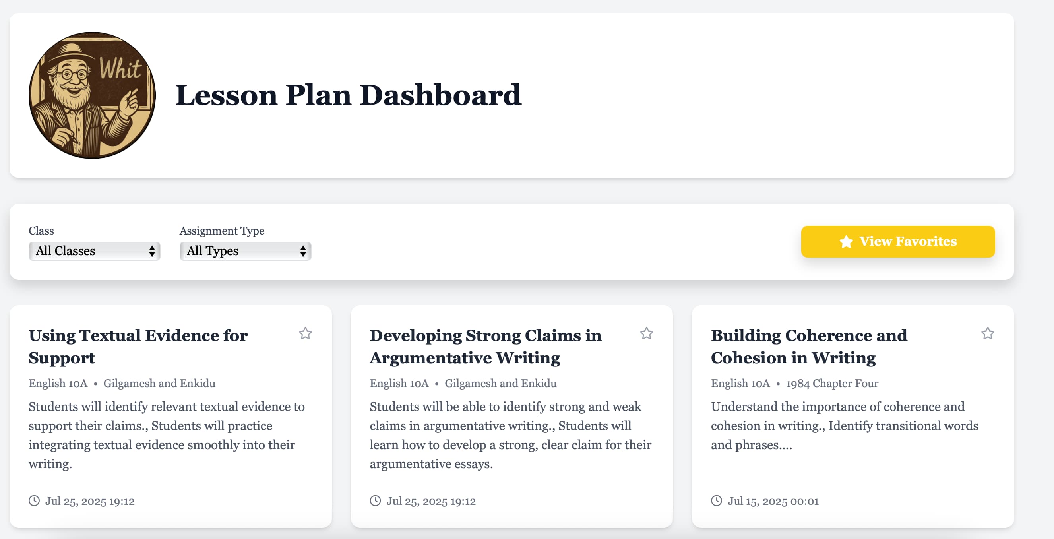Click the 'Lesson Plan Dashboard' heading
Image resolution: width=1054 pixels, height=539 pixels.
pyautogui.click(x=349, y=95)
